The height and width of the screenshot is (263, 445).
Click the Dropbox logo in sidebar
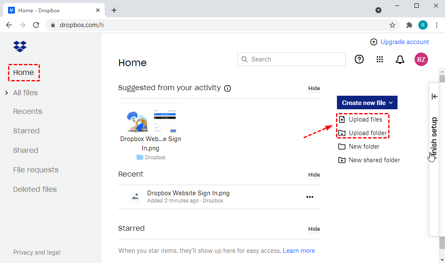tap(20, 46)
